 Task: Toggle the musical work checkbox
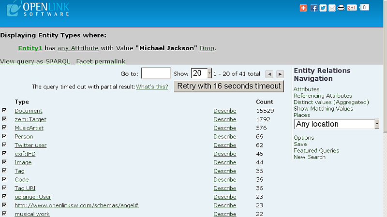(4, 213)
